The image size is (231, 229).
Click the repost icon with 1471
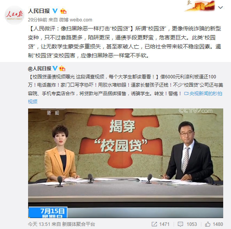161,224
